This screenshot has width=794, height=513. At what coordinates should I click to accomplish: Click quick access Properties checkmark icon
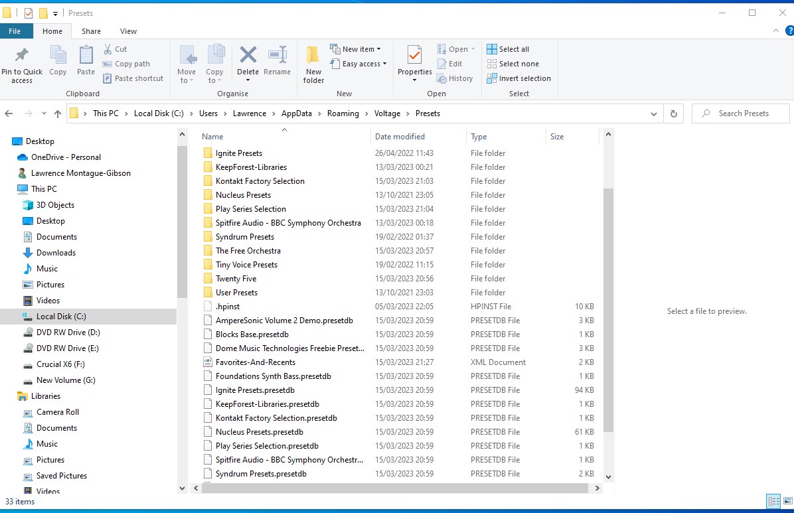(29, 13)
